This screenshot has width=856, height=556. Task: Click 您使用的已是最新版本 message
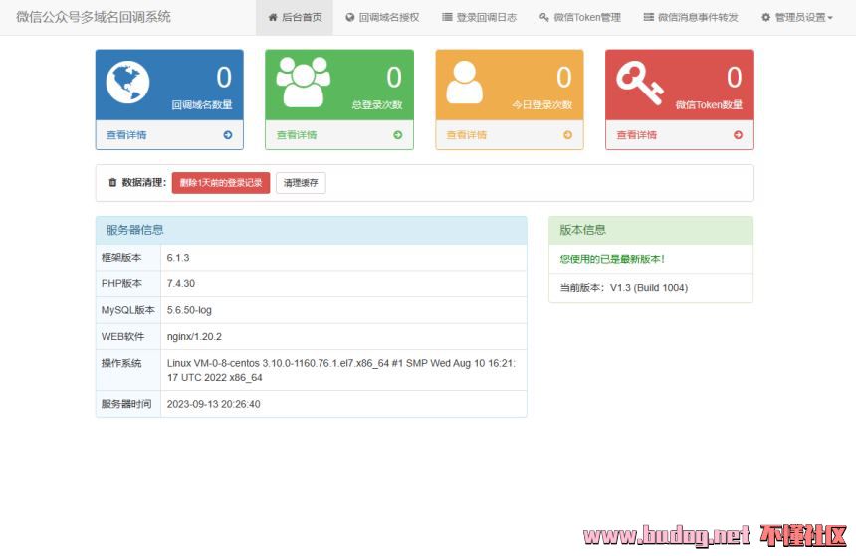point(612,259)
